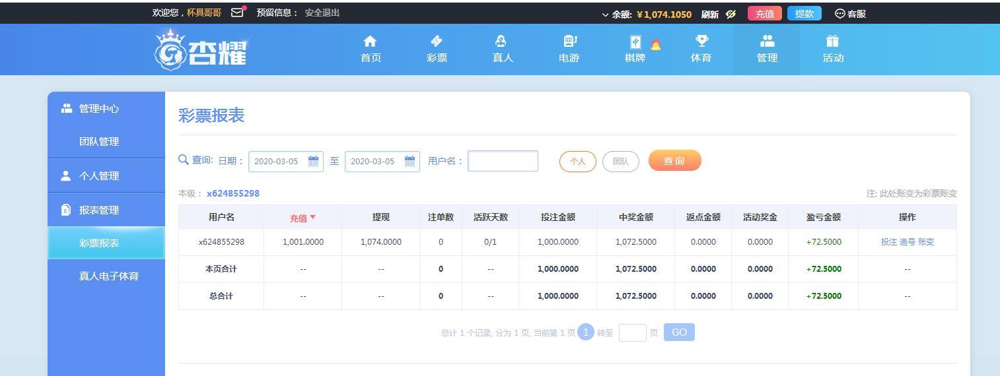
Task: Sort table by 充值 column
Action: point(303,218)
